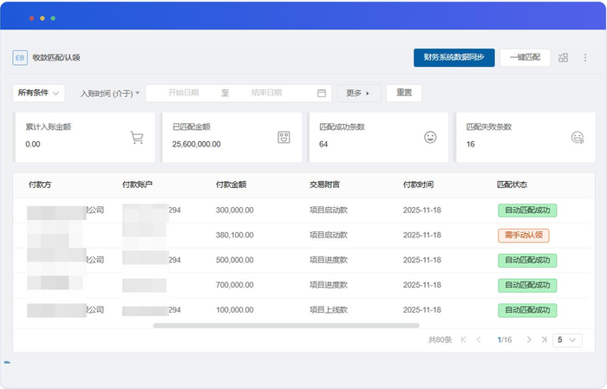Jump to the last page arrow

(x=544, y=340)
